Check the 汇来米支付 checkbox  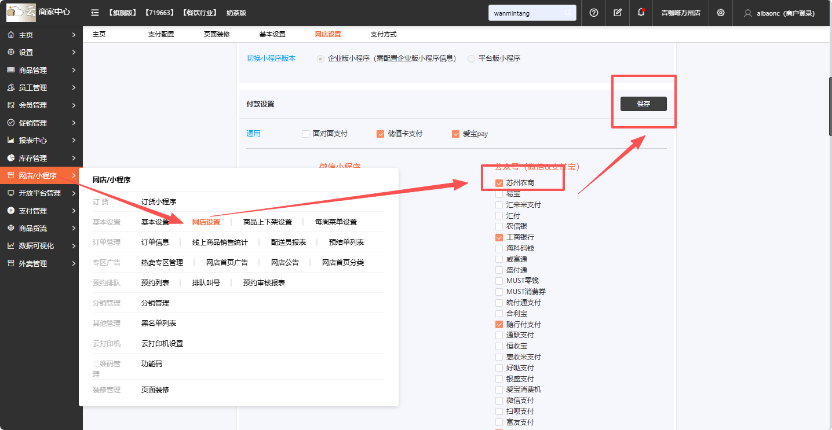tap(499, 205)
